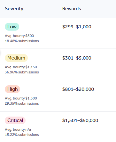The image size is (116, 142).
Task: Click the Avg. bounty $1,150 text
Action: (21, 67)
